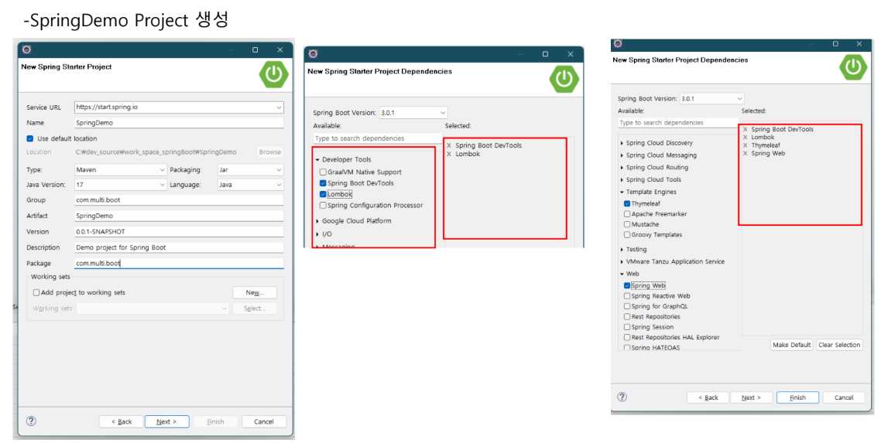Check Apache Freemarker
881x443 pixels.
point(627,213)
